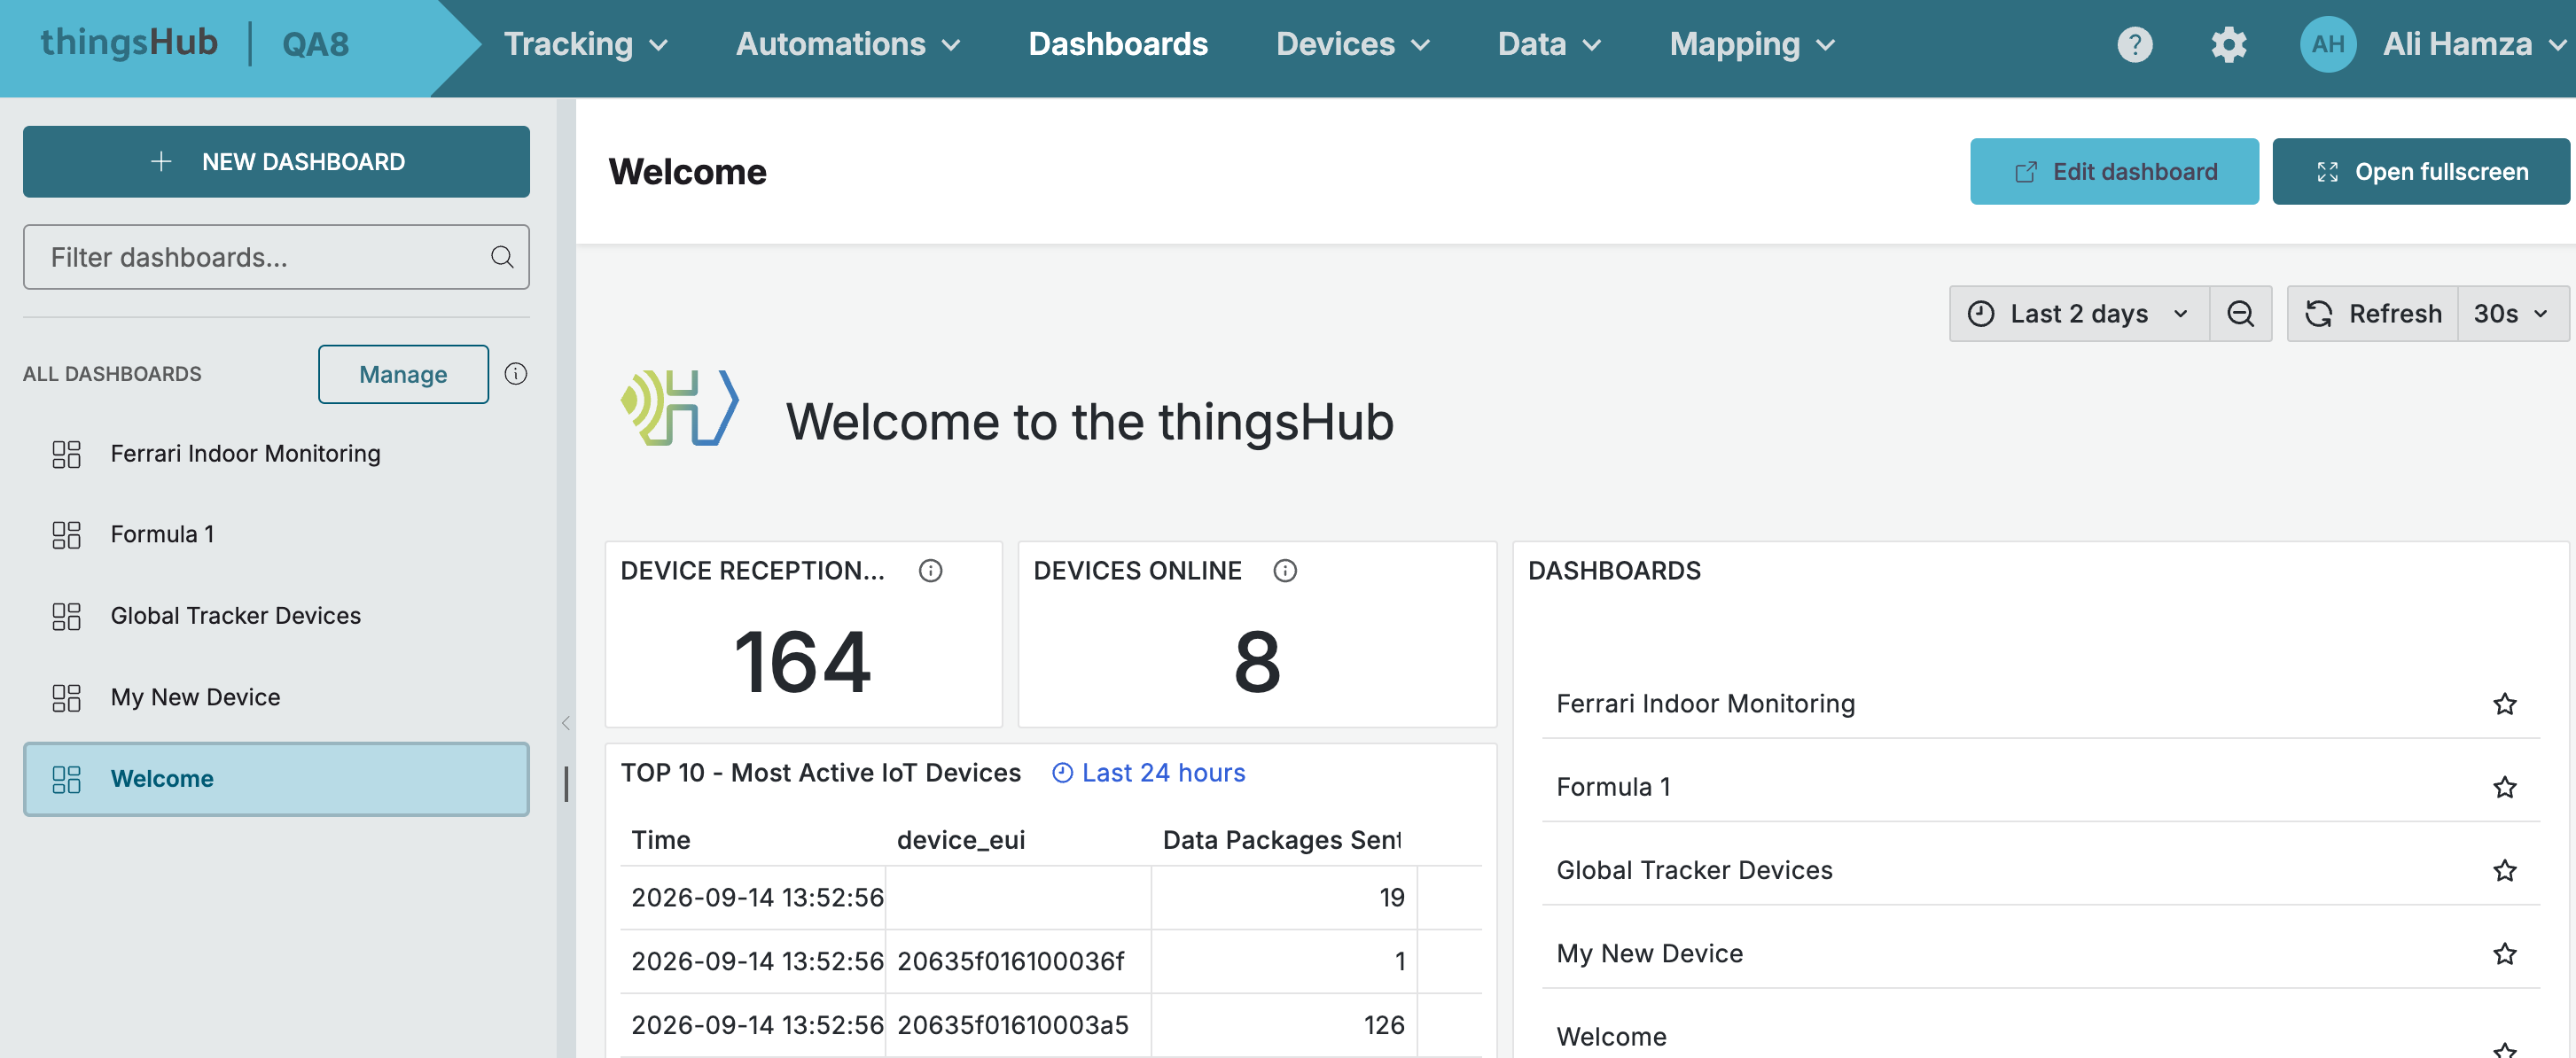Image resolution: width=2576 pixels, height=1058 pixels.
Task: Sort table by Time column header
Action: pos(660,840)
